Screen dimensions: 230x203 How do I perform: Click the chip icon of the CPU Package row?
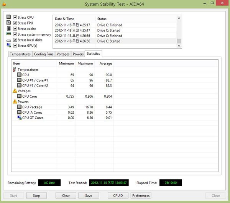[19, 107]
